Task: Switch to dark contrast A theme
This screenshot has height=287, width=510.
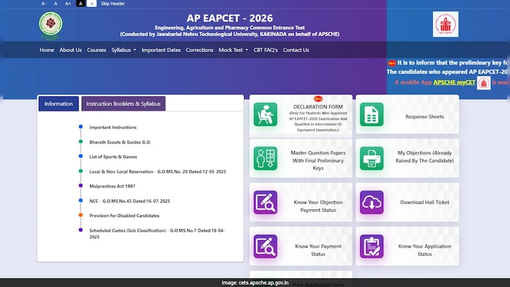Action: (x=80, y=3)
